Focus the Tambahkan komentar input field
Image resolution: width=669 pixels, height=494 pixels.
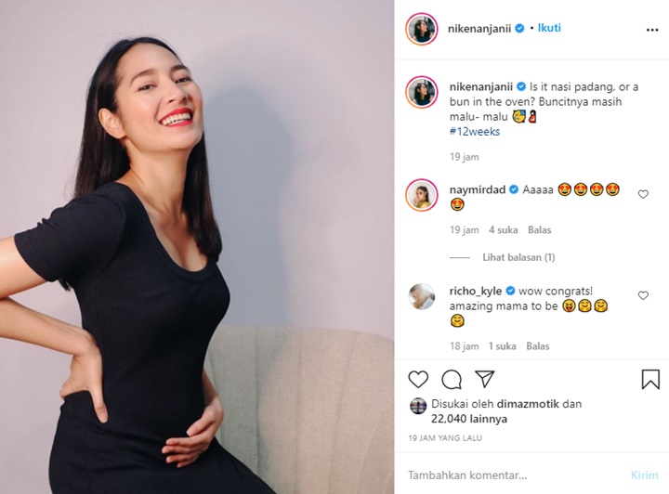tap(512, 475)
